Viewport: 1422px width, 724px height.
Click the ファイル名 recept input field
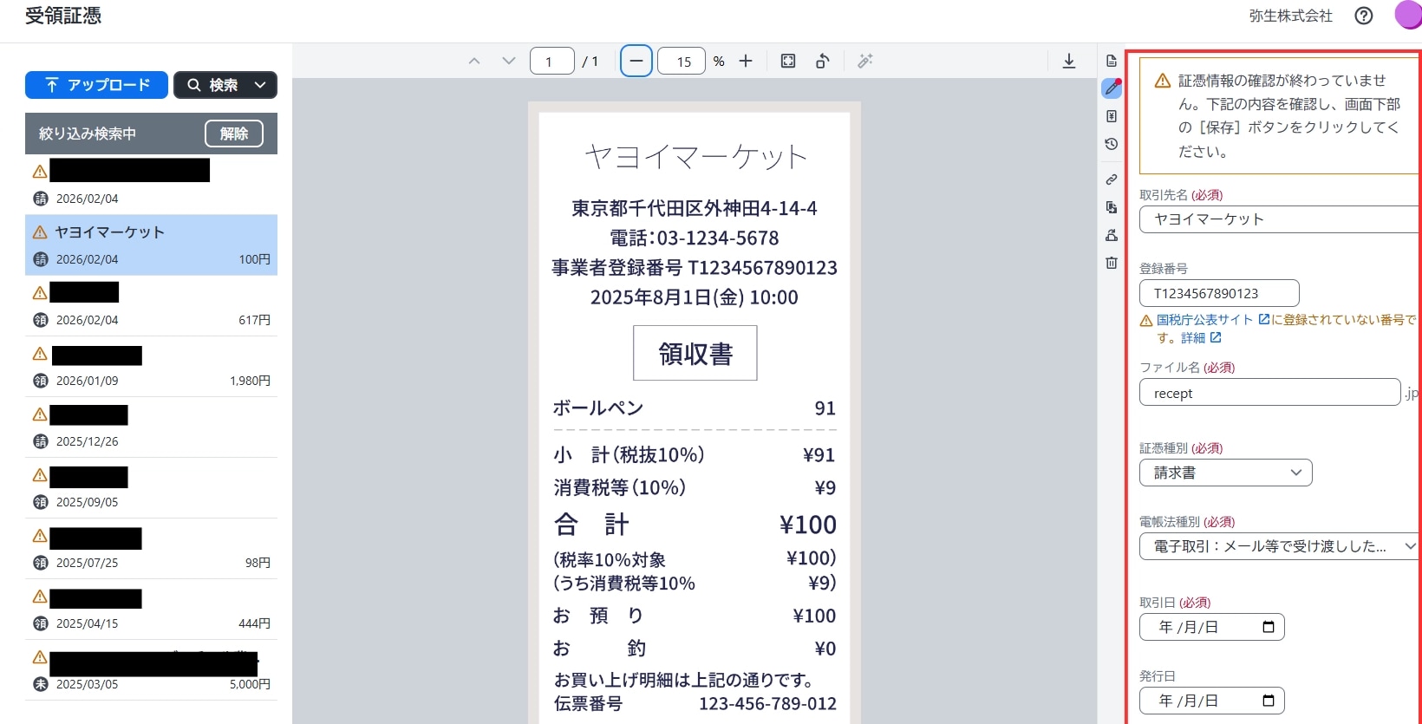click(x=1270, y=393)
